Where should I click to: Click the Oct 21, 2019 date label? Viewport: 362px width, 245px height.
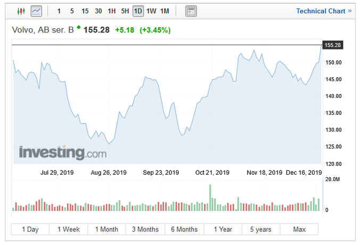212,173
